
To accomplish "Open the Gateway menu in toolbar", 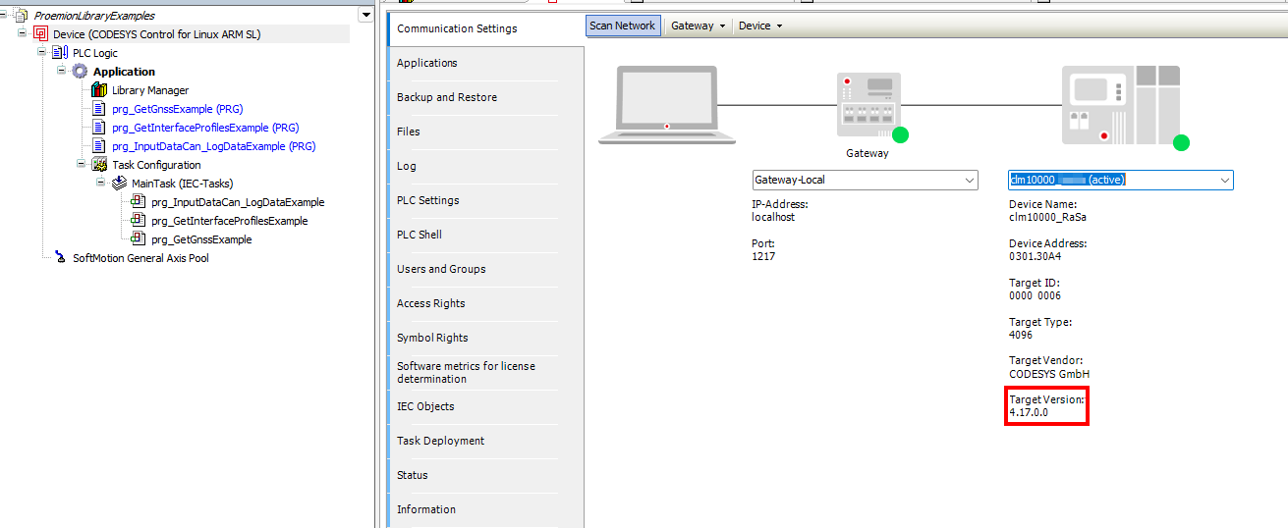I will coord(698,26).
